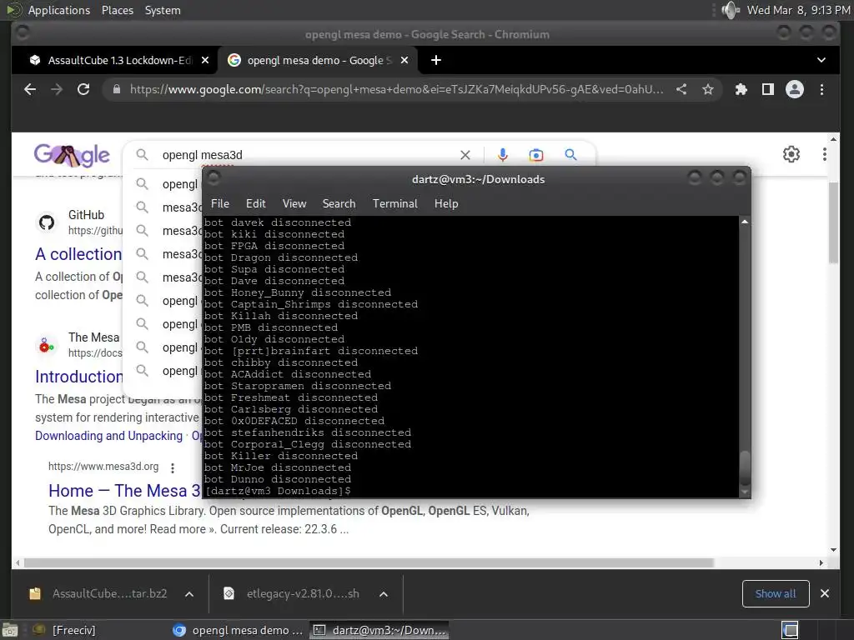854x640 pixels.
Task: Open options for mesa3d.org result
Action: coord(173,467)
